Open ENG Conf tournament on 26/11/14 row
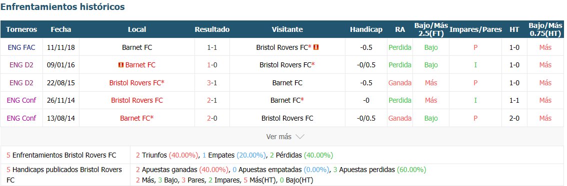567x186 pixels. pos(21,100)
